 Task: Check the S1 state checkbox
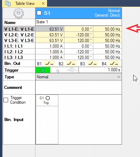[x=39, y=13]
